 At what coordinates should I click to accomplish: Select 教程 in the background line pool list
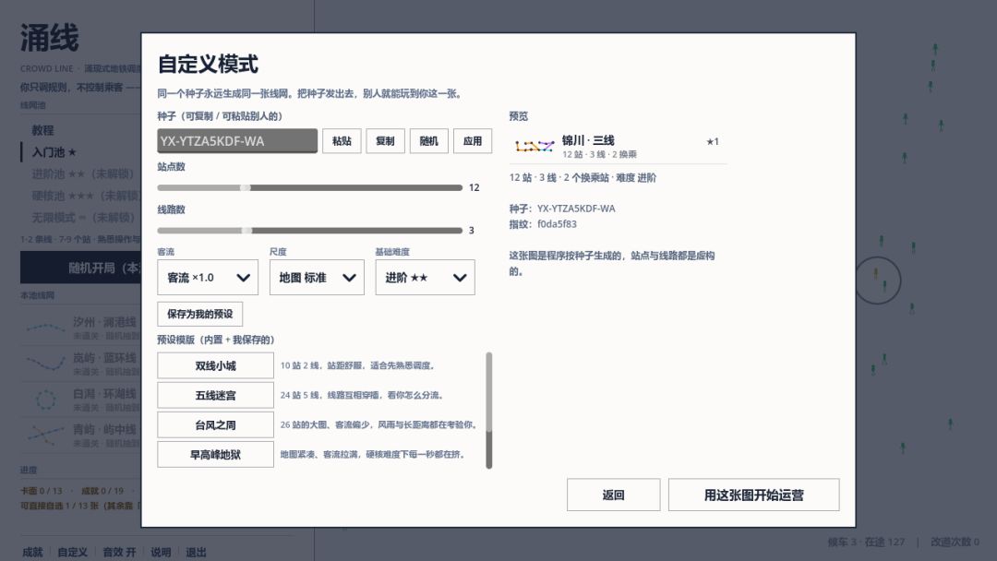click(42, 130)
